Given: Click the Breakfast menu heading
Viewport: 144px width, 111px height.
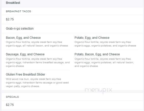Looking at the screenshot, I should 13,3.
